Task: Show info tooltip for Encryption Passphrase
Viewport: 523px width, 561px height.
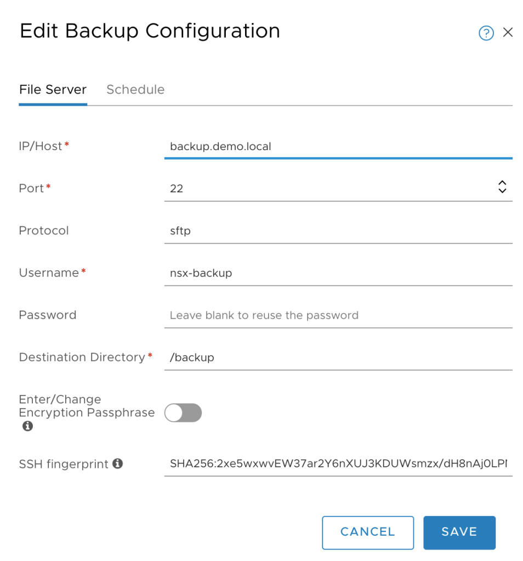Action: point(27,426)
